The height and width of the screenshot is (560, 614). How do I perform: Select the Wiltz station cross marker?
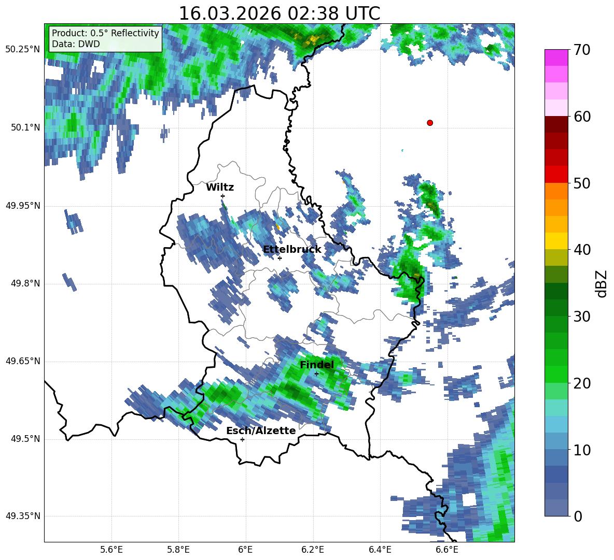pyautogui.click(x=223, y=196)
